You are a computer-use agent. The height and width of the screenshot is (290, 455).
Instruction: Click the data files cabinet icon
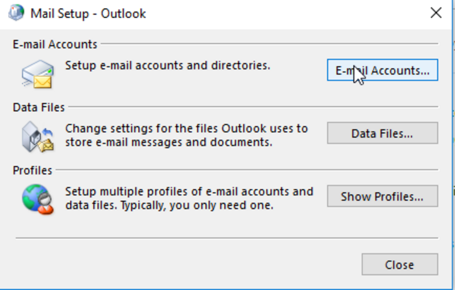click(38, 137)
